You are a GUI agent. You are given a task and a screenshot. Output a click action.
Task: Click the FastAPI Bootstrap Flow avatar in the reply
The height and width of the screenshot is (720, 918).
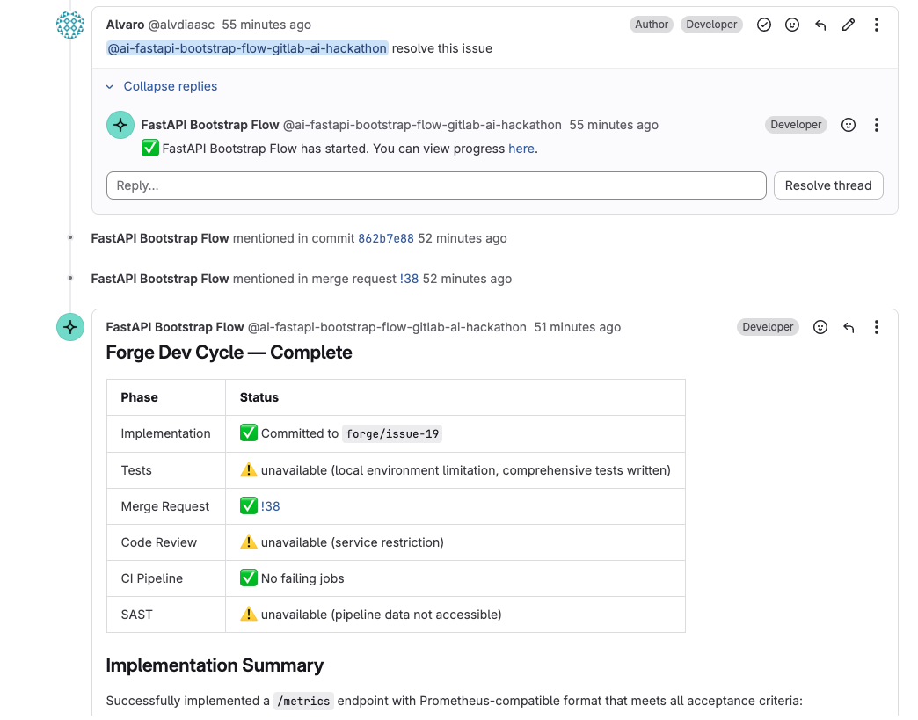[120, 125]
